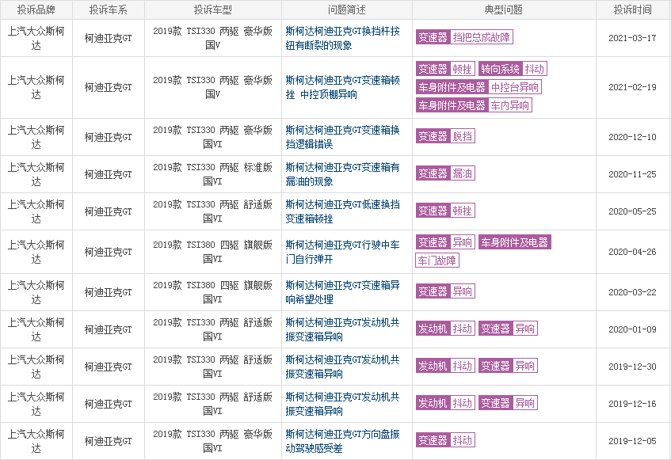Click the TSI380 四驱 旗舰版 cell in the 2020-04-26 row
671x460 pixels.
pyautogui.click(x=212, y=252)
